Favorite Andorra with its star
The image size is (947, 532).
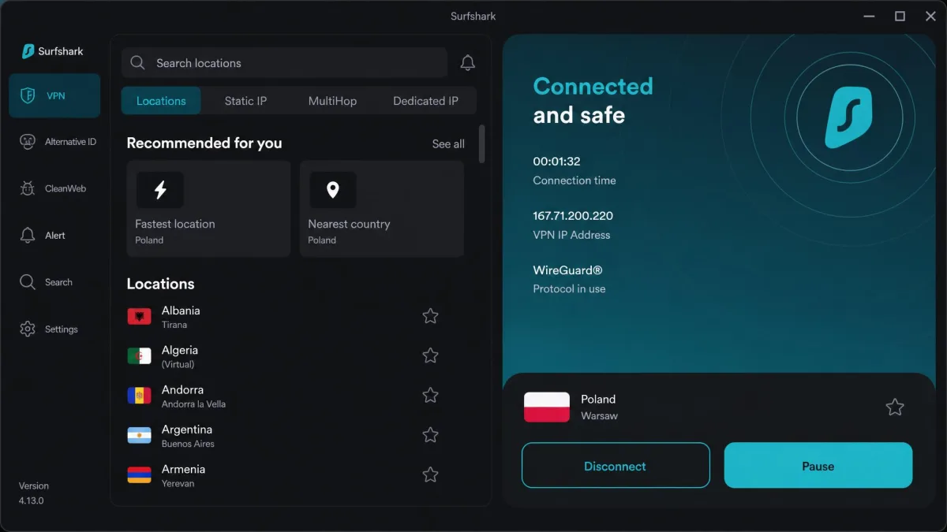point(430,395)
